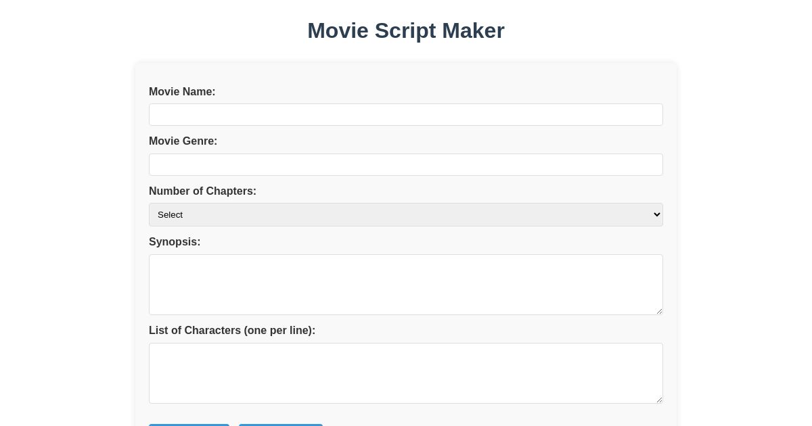The height and width of the screenshot is (426, 812).
Task: Click the Synopsis textarea resize handle
Action: [x=658, y=310]
